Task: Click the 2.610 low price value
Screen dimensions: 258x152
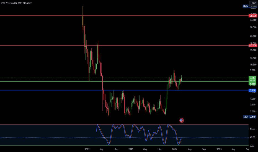Action: [252, 117]
